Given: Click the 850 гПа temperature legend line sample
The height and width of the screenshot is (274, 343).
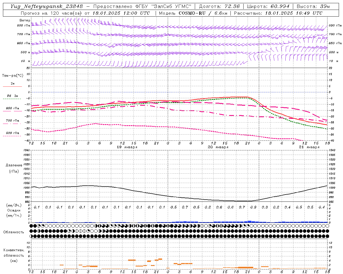Looking at the screenshot, I should click(x=12, y=111).
